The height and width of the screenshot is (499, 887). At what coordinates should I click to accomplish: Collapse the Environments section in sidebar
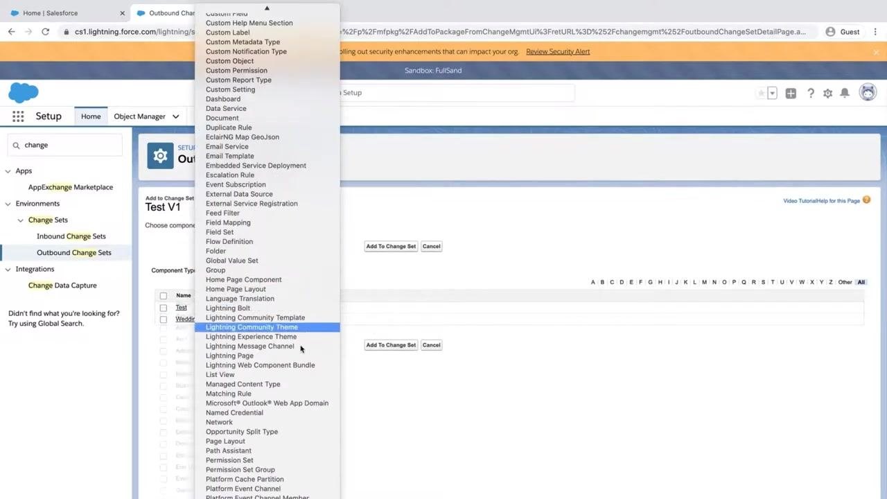tap(8, 204)
